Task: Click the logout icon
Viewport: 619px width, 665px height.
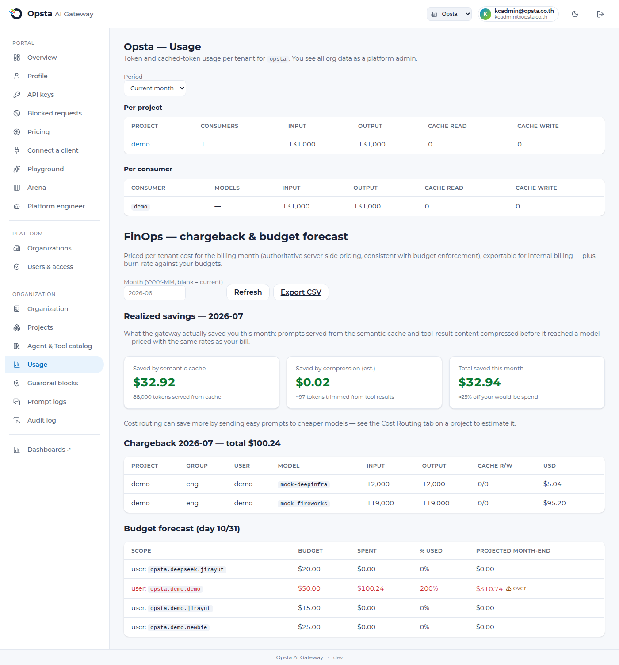Action: pos(600,14)
